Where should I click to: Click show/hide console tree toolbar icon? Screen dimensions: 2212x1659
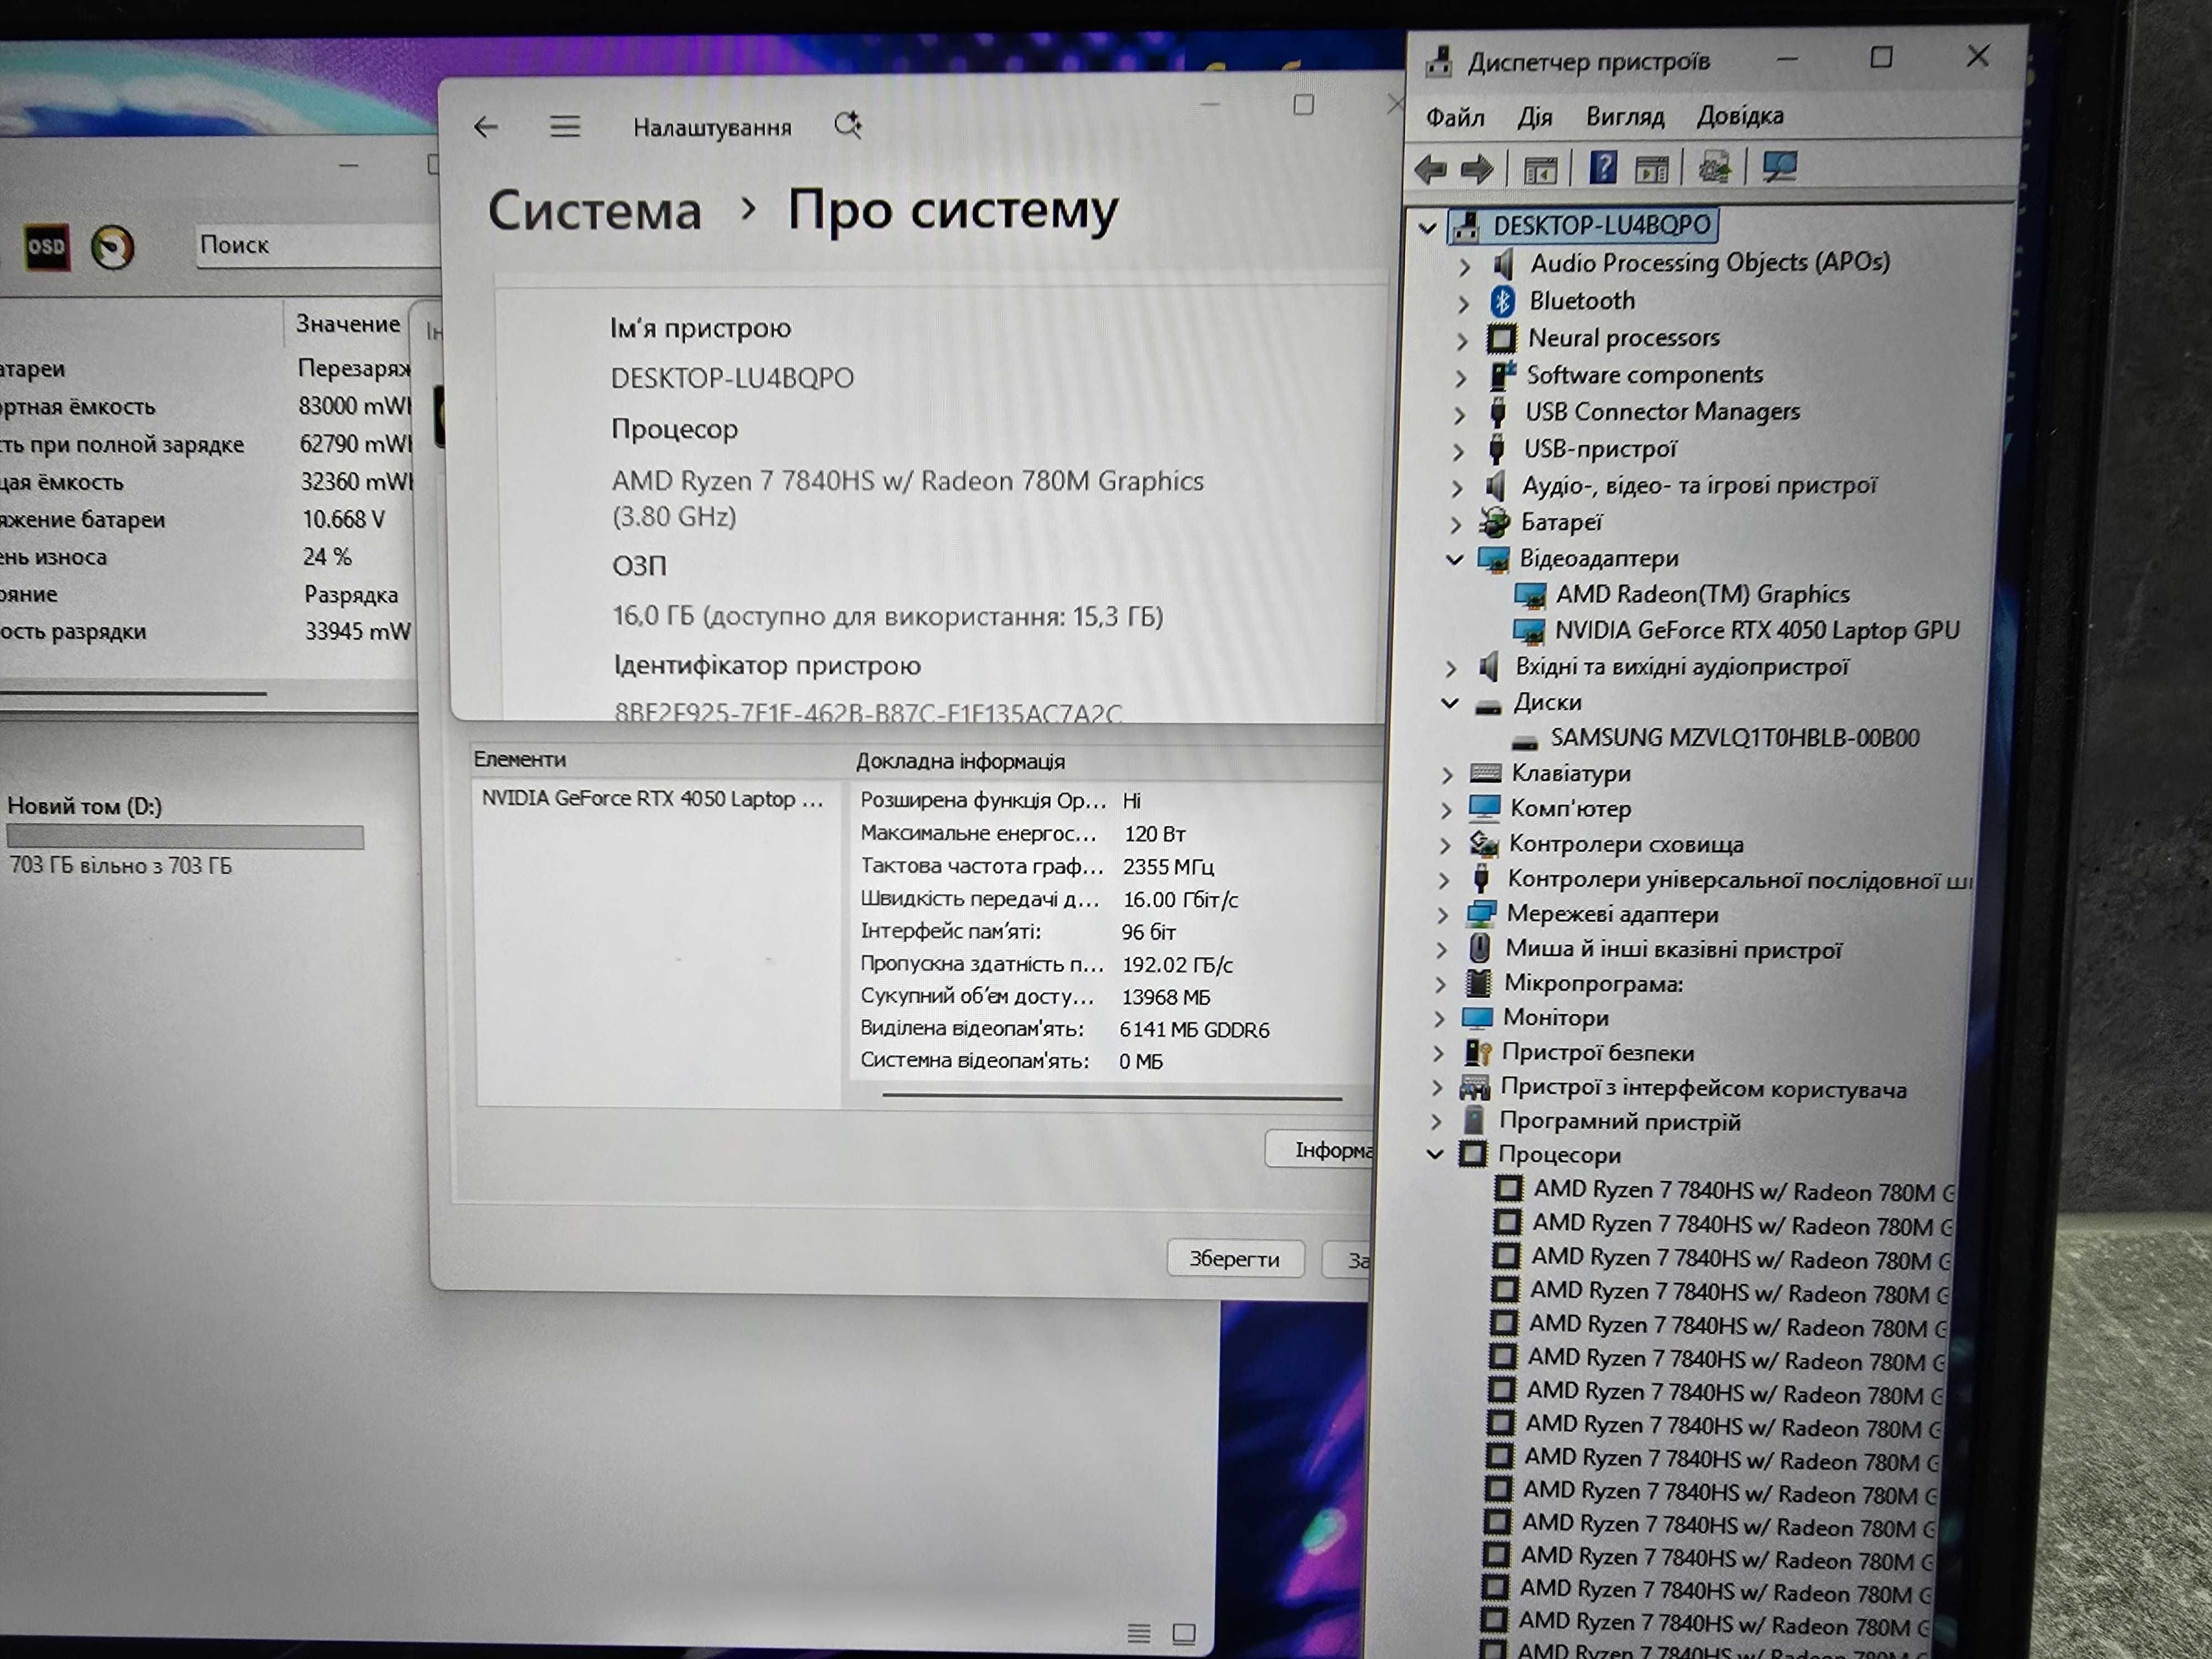click(x=1540, y=170)
